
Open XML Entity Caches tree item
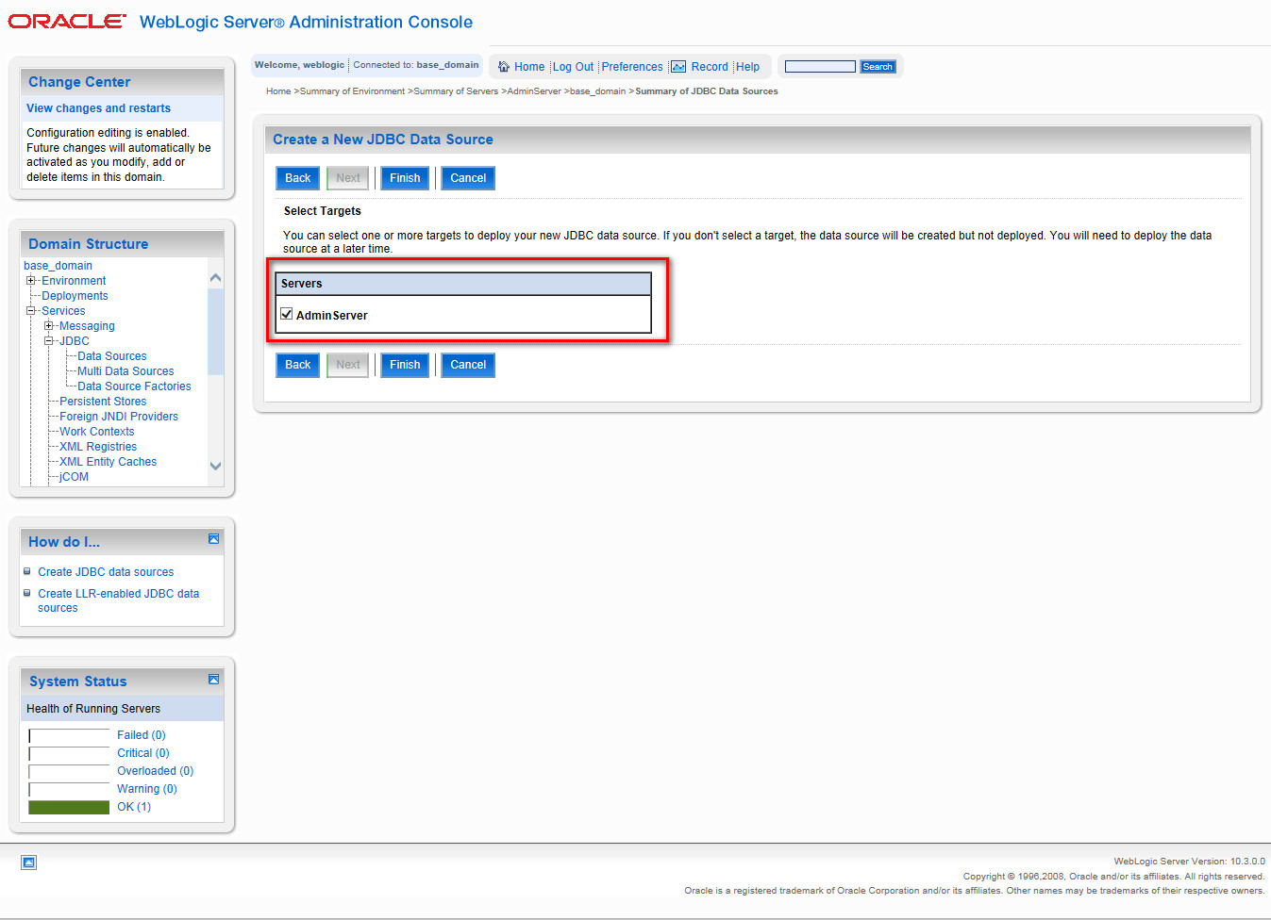[109, 462]
